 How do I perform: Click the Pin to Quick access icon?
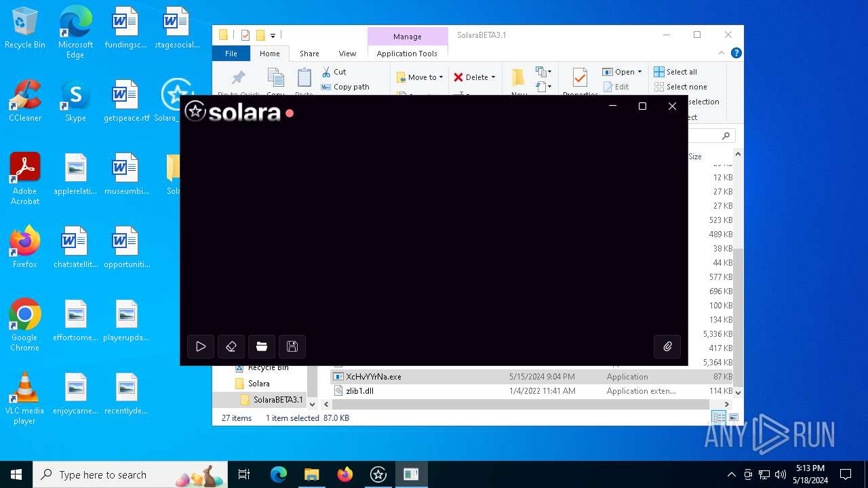tap(239, 78)
